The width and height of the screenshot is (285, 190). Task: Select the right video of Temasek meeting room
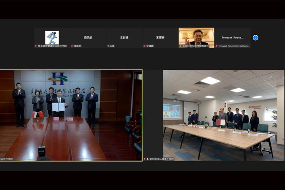[223, 115]
